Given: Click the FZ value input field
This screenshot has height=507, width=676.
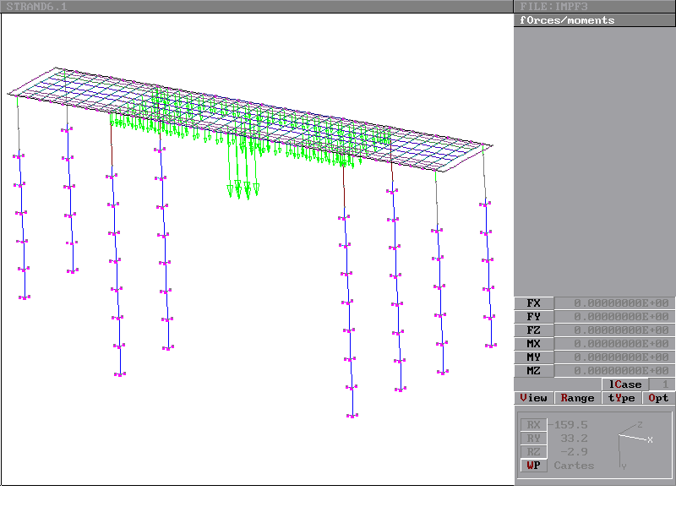Looking at the screenshot, I should [614, 330].
